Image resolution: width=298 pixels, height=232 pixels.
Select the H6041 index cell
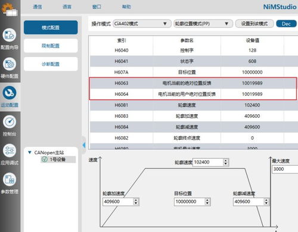[x=122, y=61]
